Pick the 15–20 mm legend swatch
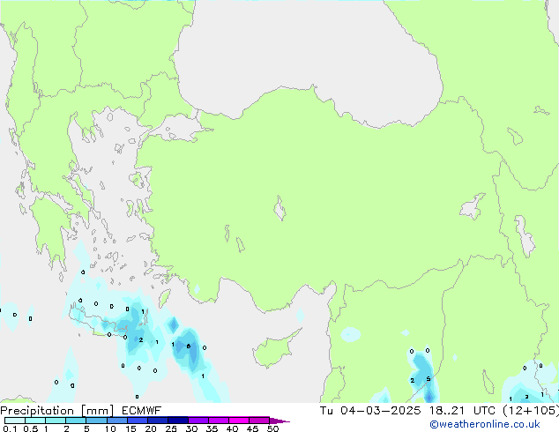 [x=138, y=421]
